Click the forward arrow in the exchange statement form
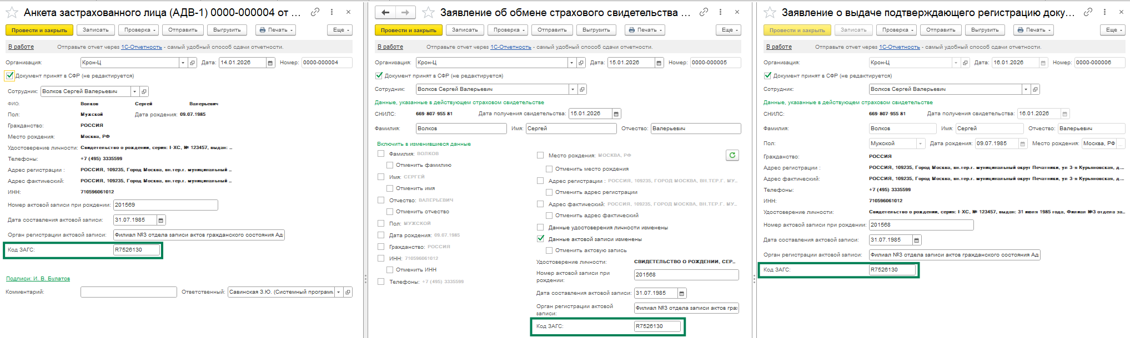1130x338 pixels. click(405, 12)
